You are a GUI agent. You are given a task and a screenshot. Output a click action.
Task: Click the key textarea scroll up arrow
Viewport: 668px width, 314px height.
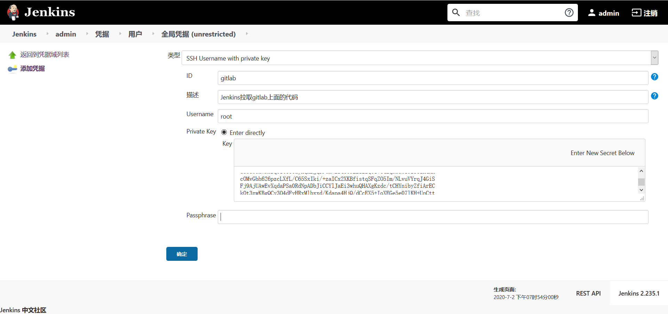[x=642, y=171]
